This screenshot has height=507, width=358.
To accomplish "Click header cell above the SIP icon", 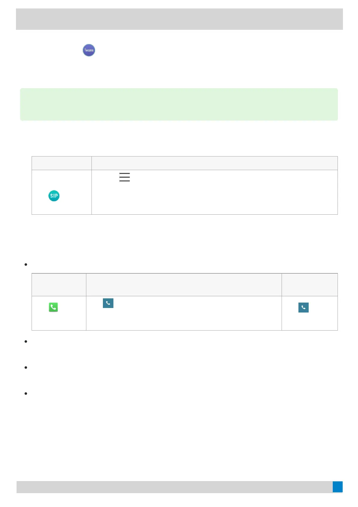I will point(62,163).
